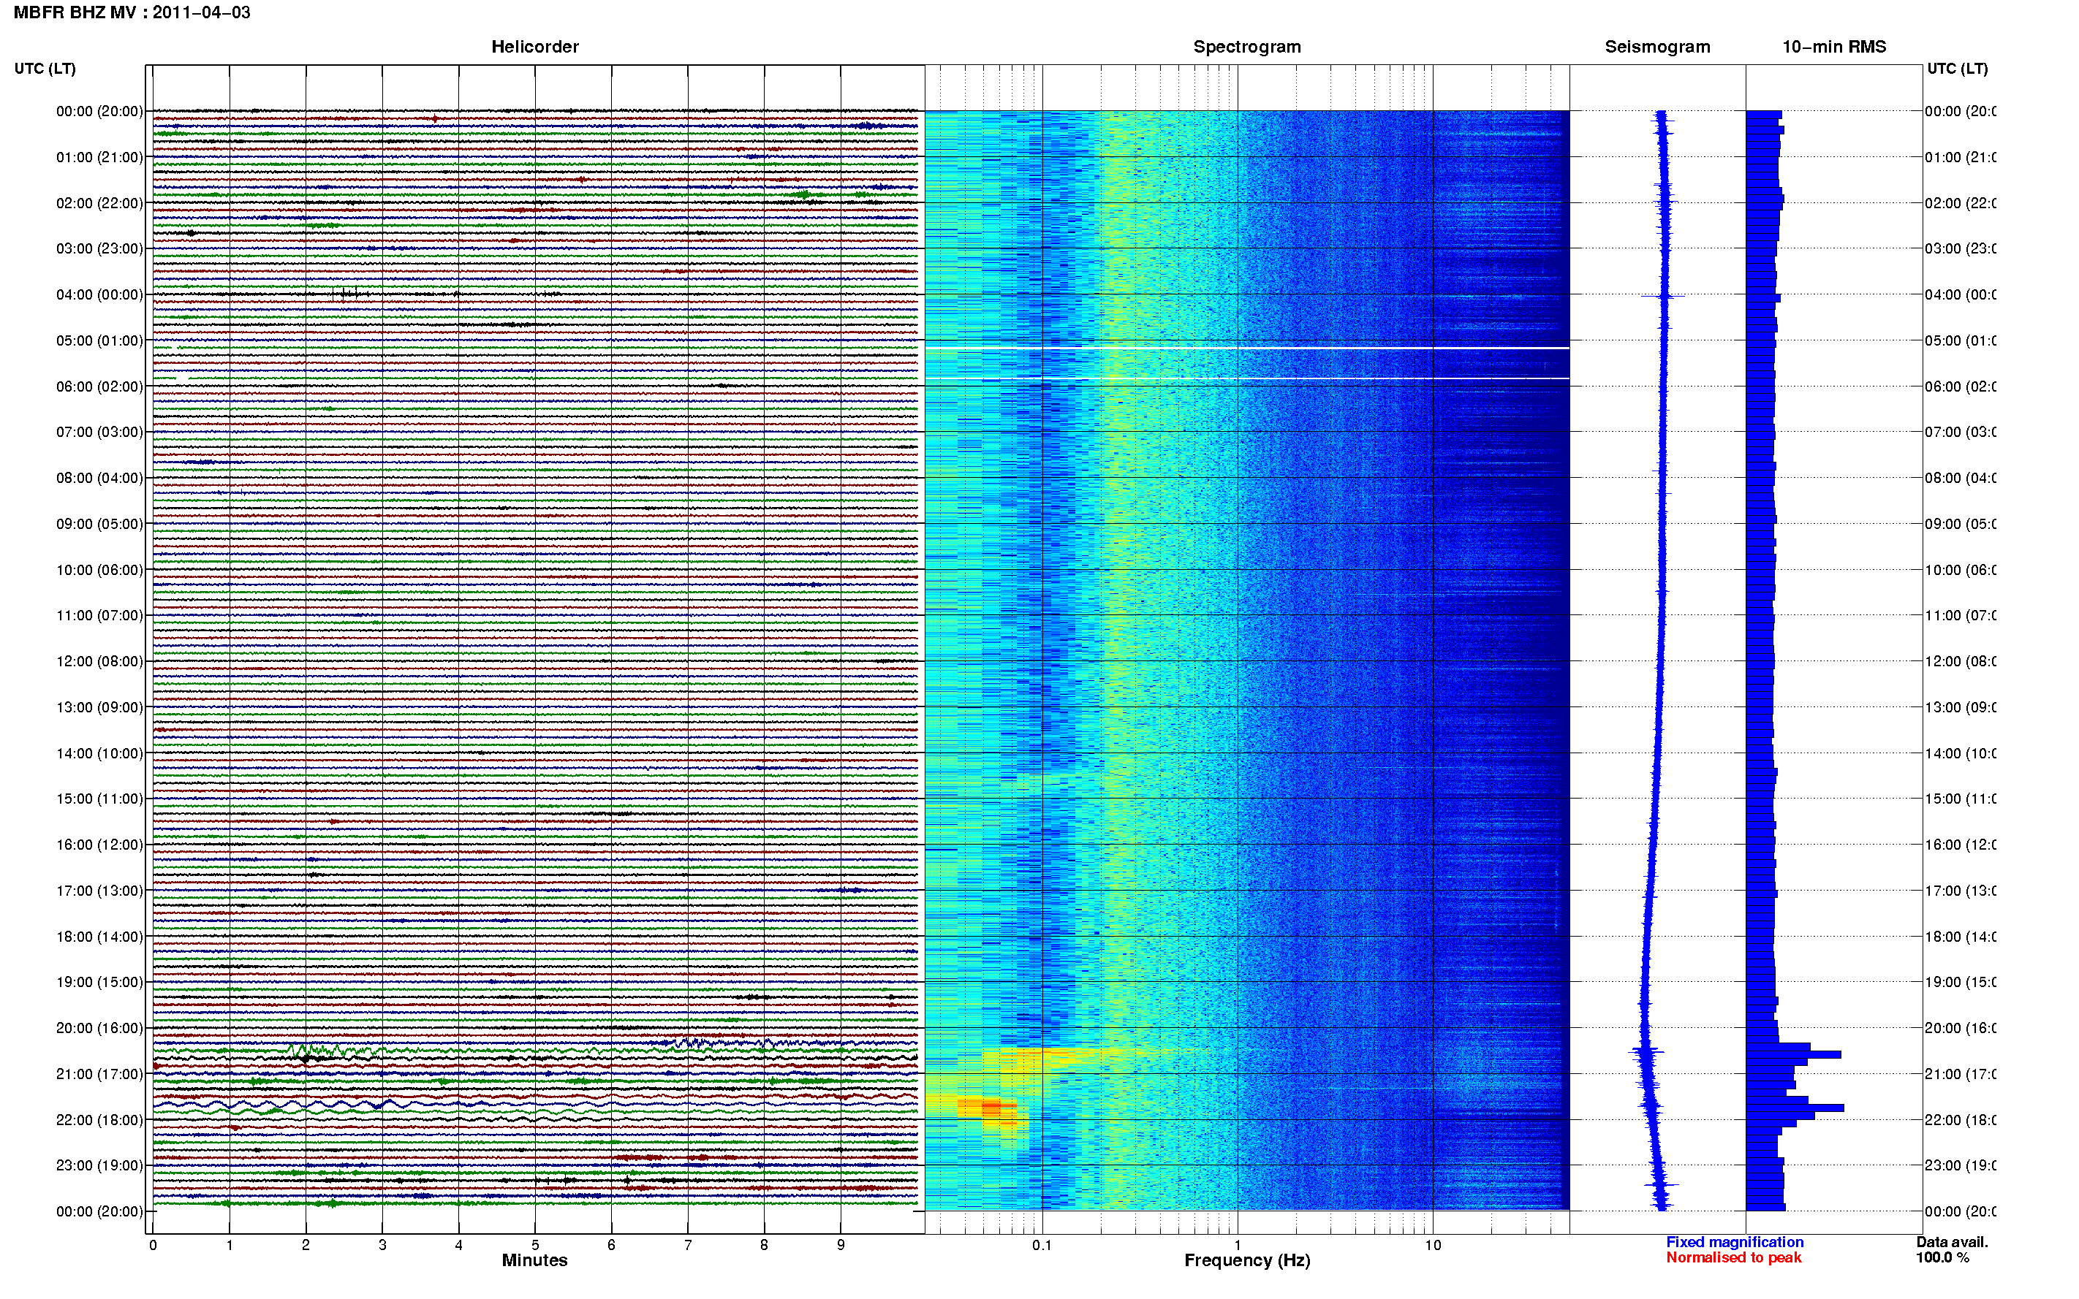The image size is (2079, 1299).
Task: Click the seismogram spike at 04:00
Action: click(1664, 297)
